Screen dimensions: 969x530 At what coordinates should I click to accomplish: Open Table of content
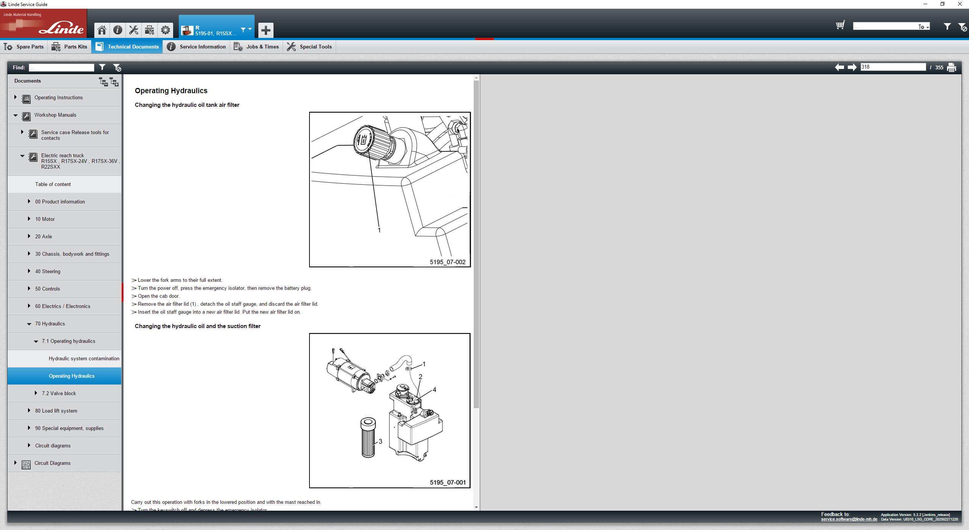tap(64, 184)
